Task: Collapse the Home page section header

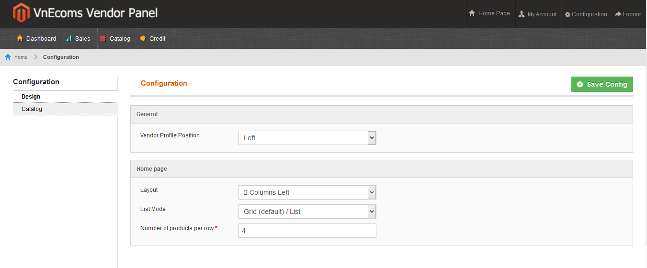Action: [x=382, y=169]
